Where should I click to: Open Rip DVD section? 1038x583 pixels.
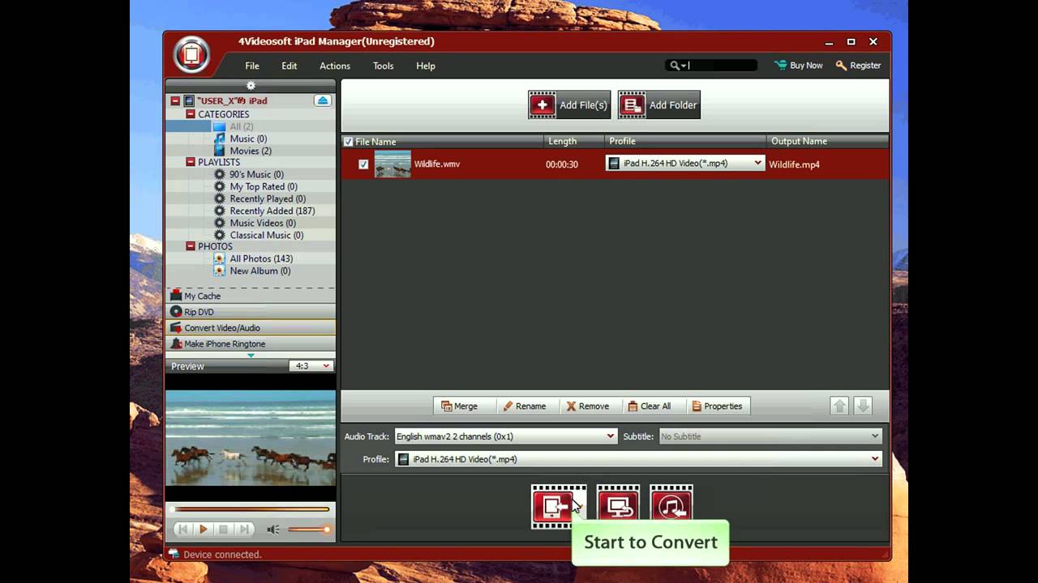[x=251, y=312]
